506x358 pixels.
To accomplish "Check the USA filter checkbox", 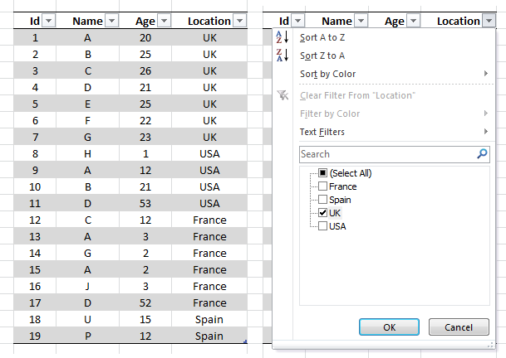I will 322,225.
